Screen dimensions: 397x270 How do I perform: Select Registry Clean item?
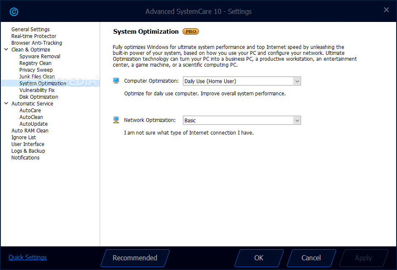click(35, 63)
